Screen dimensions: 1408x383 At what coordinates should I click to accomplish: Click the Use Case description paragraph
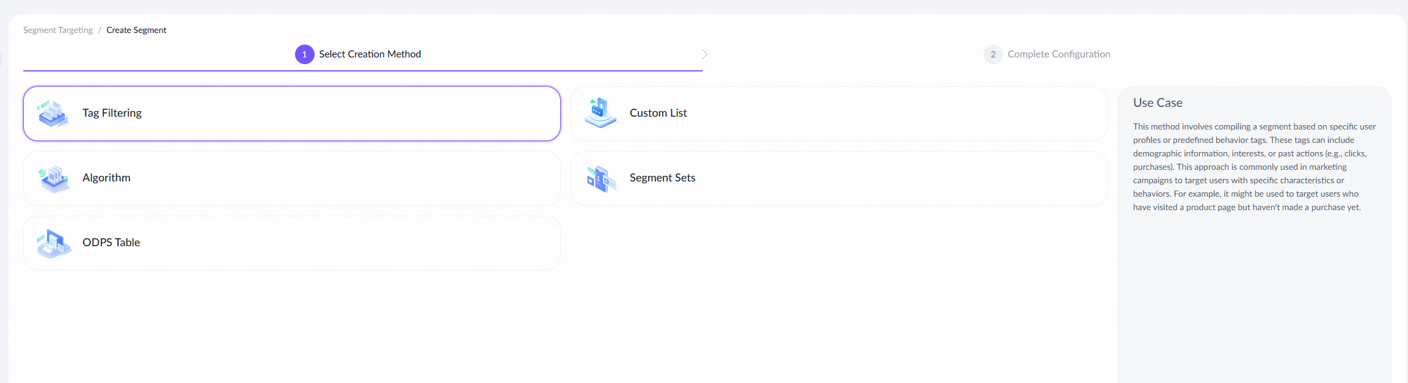click(x=1253, y=167)
